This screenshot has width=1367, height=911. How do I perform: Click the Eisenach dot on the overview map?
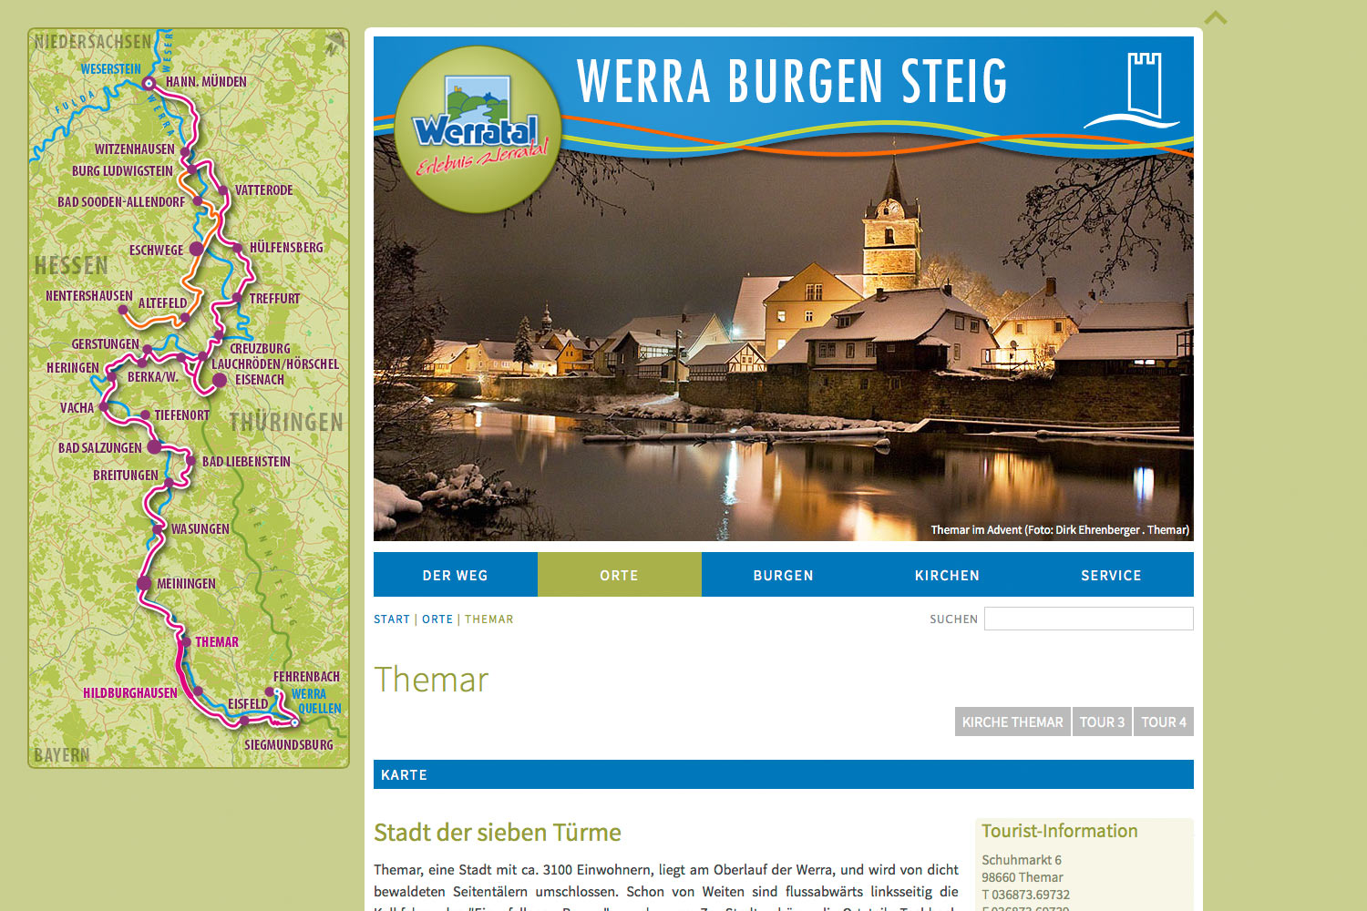221,380
